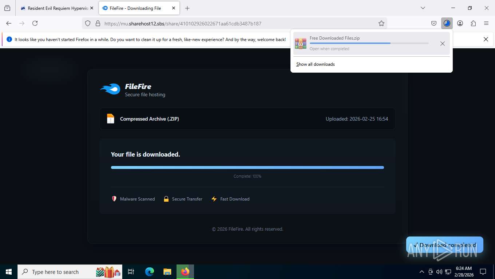This screenshot has width=495, height=279.
Task: View site security padlock info
Action: click(98, 23)
